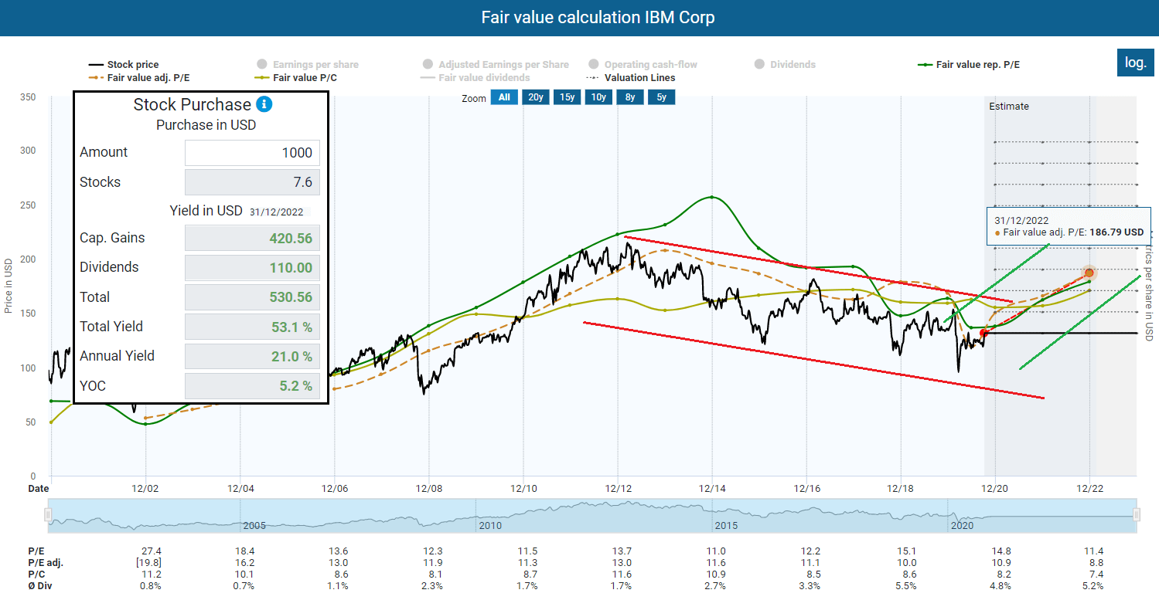Select the All zoom range

pos(504,97)
